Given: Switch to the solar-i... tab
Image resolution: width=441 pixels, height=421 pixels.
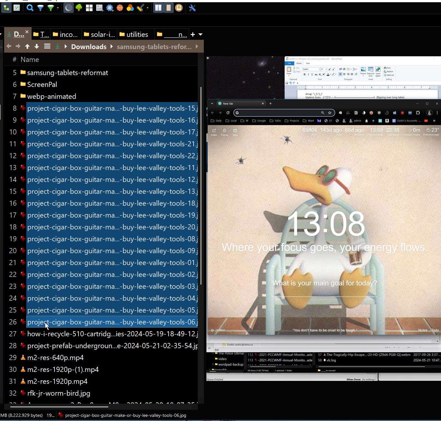Looking at the screenshot, I should (x=99, y=34).
